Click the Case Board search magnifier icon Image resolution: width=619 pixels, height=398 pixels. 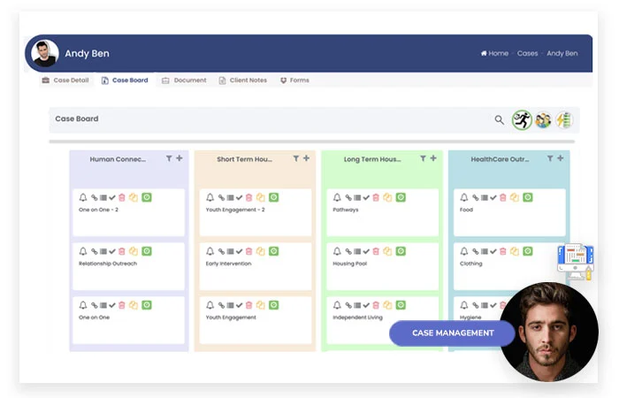500,119
